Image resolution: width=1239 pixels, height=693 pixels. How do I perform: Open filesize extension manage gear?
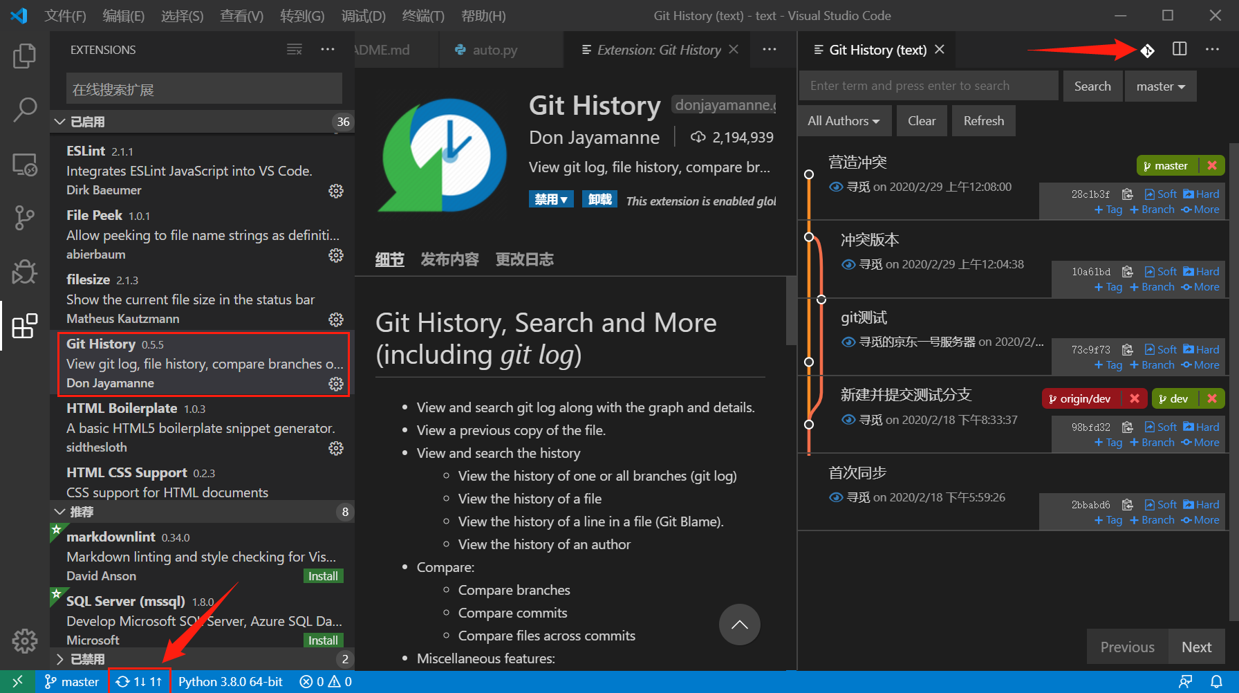[336, 320]
